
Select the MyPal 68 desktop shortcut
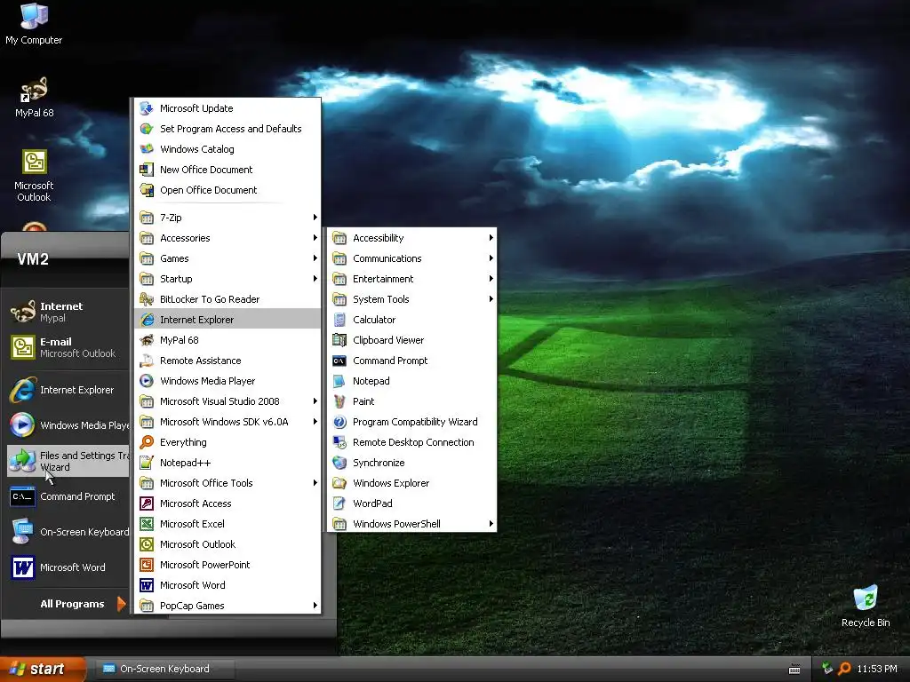click(34, 98)
